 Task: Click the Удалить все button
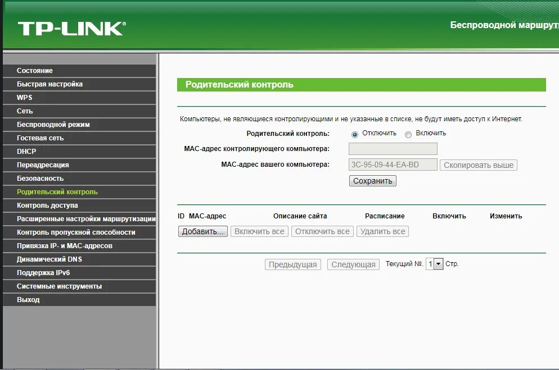click(x=382, y=231)
